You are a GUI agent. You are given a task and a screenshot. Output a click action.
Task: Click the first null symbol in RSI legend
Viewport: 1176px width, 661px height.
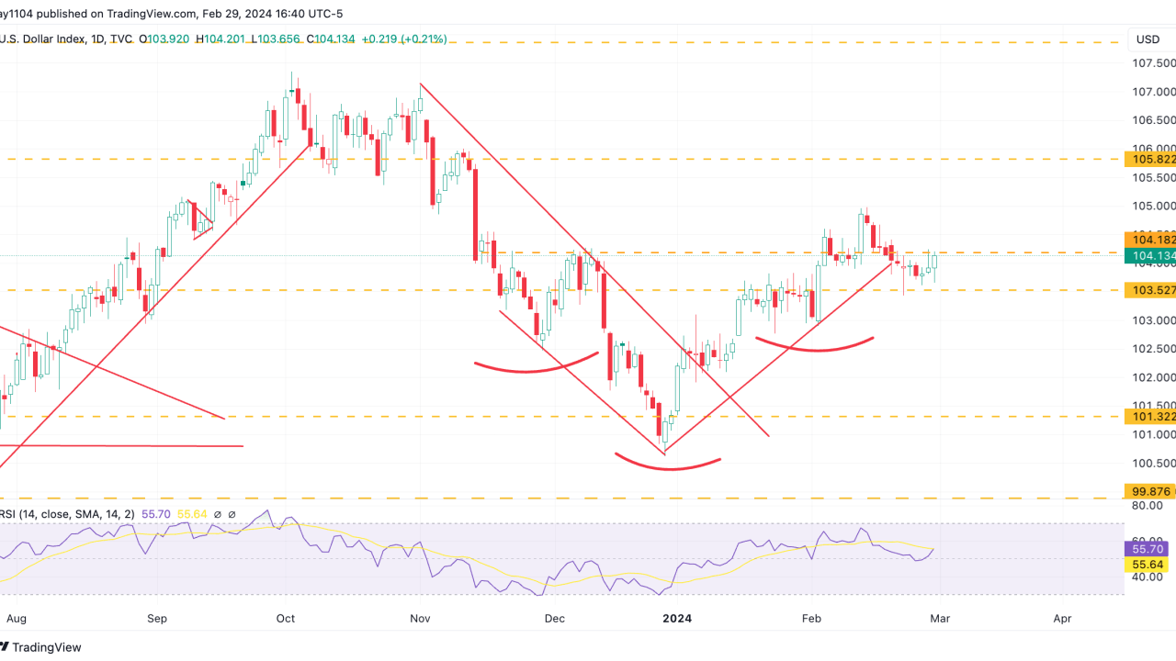[x=219, y=515]
